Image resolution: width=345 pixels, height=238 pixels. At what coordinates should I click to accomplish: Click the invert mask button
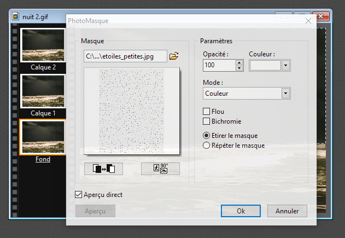(x=104, y=169)
